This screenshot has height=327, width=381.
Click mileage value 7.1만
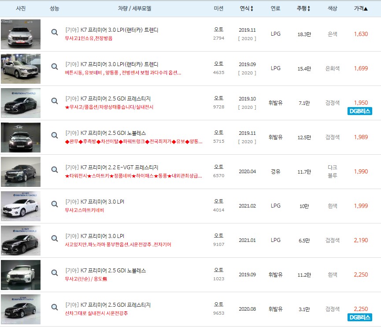click(x=304, y=103)
